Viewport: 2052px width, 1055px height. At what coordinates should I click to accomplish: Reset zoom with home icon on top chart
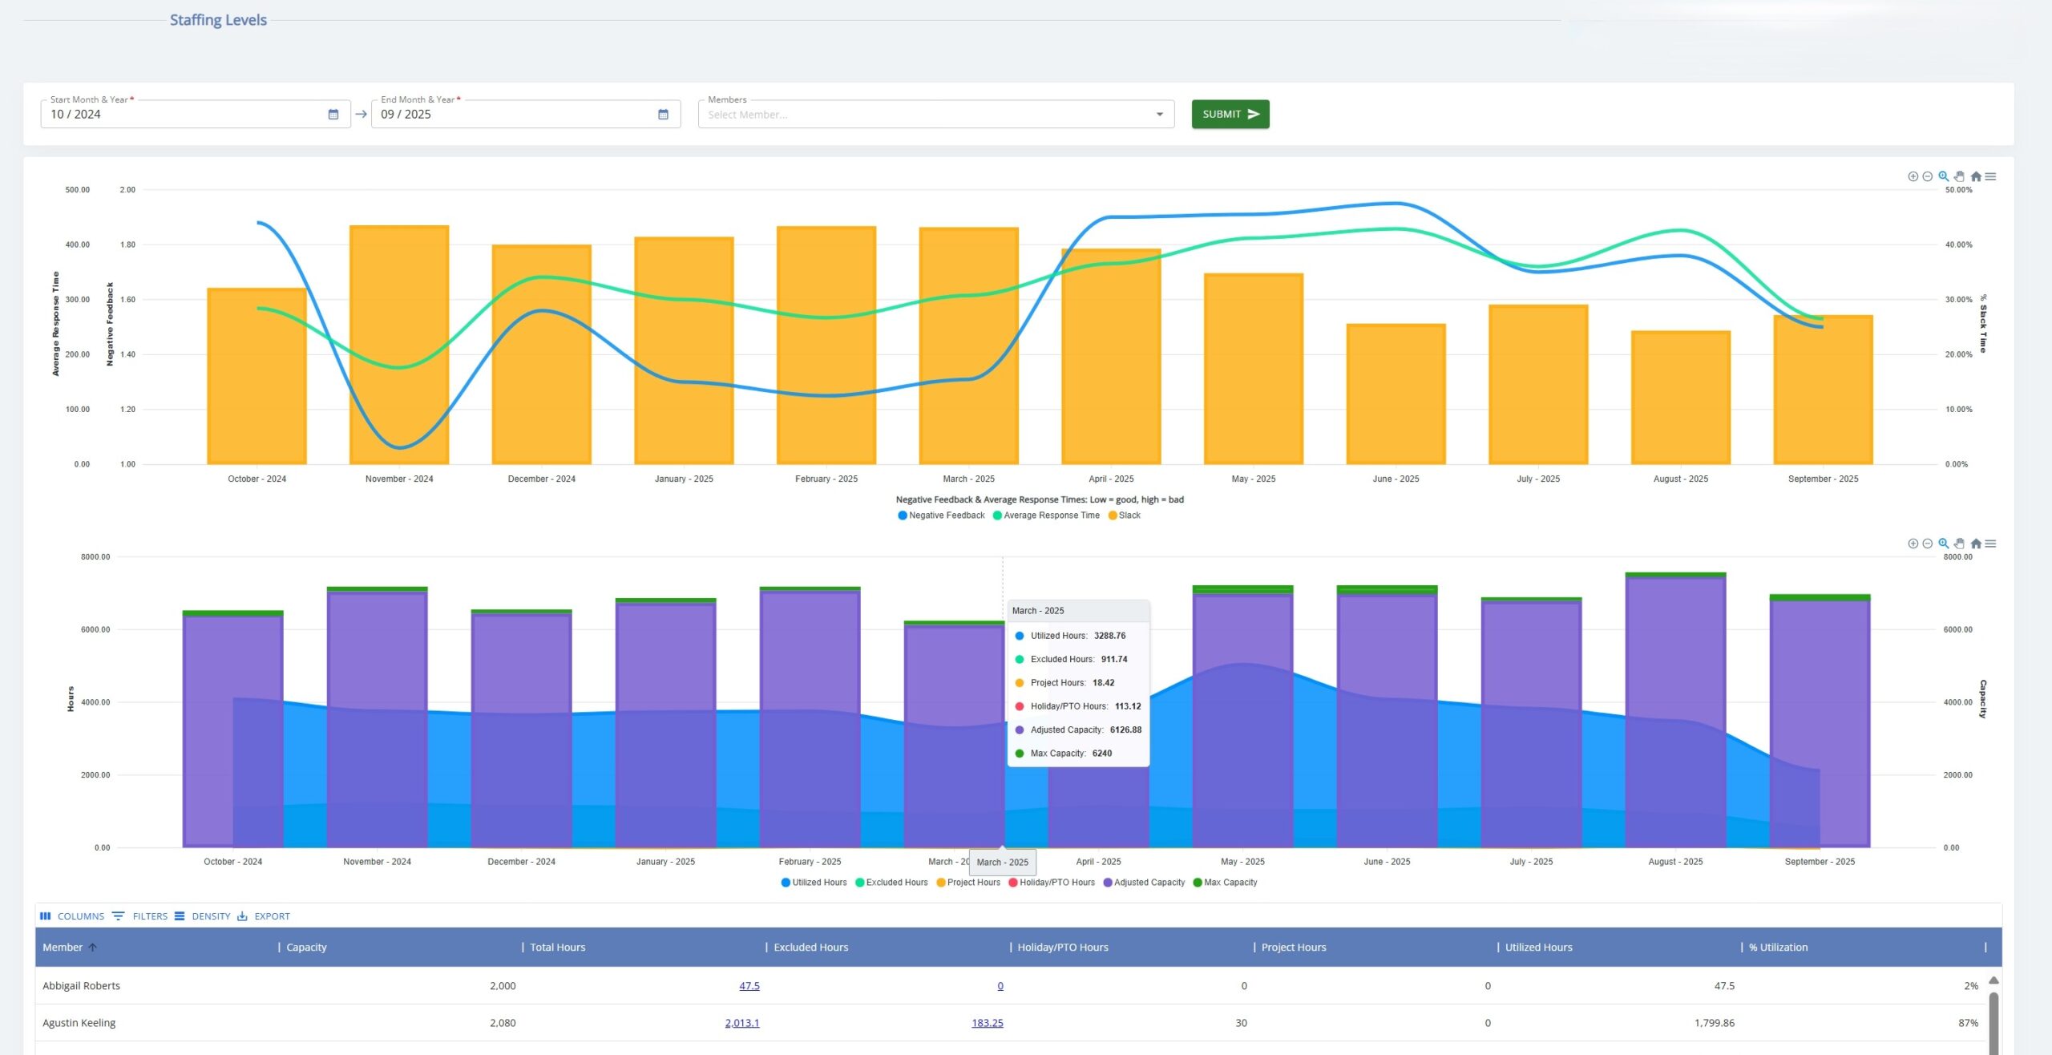[x=1975, y=176]
